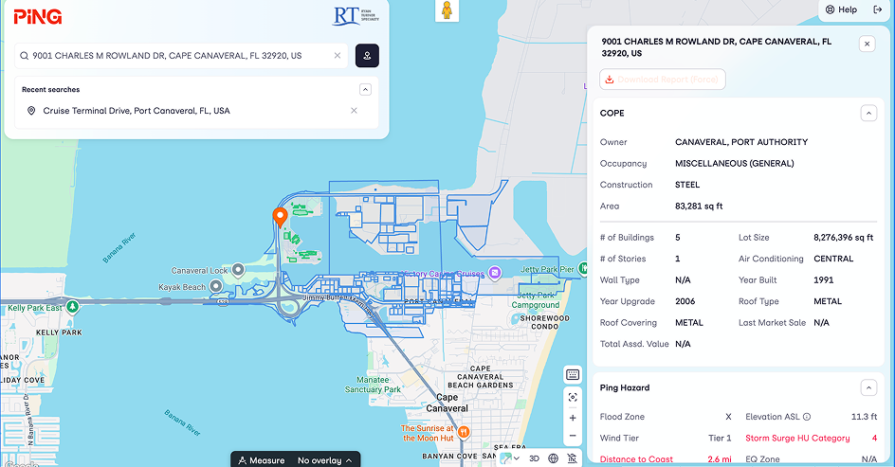Click the Street View pegman icon

pos(447,10)
